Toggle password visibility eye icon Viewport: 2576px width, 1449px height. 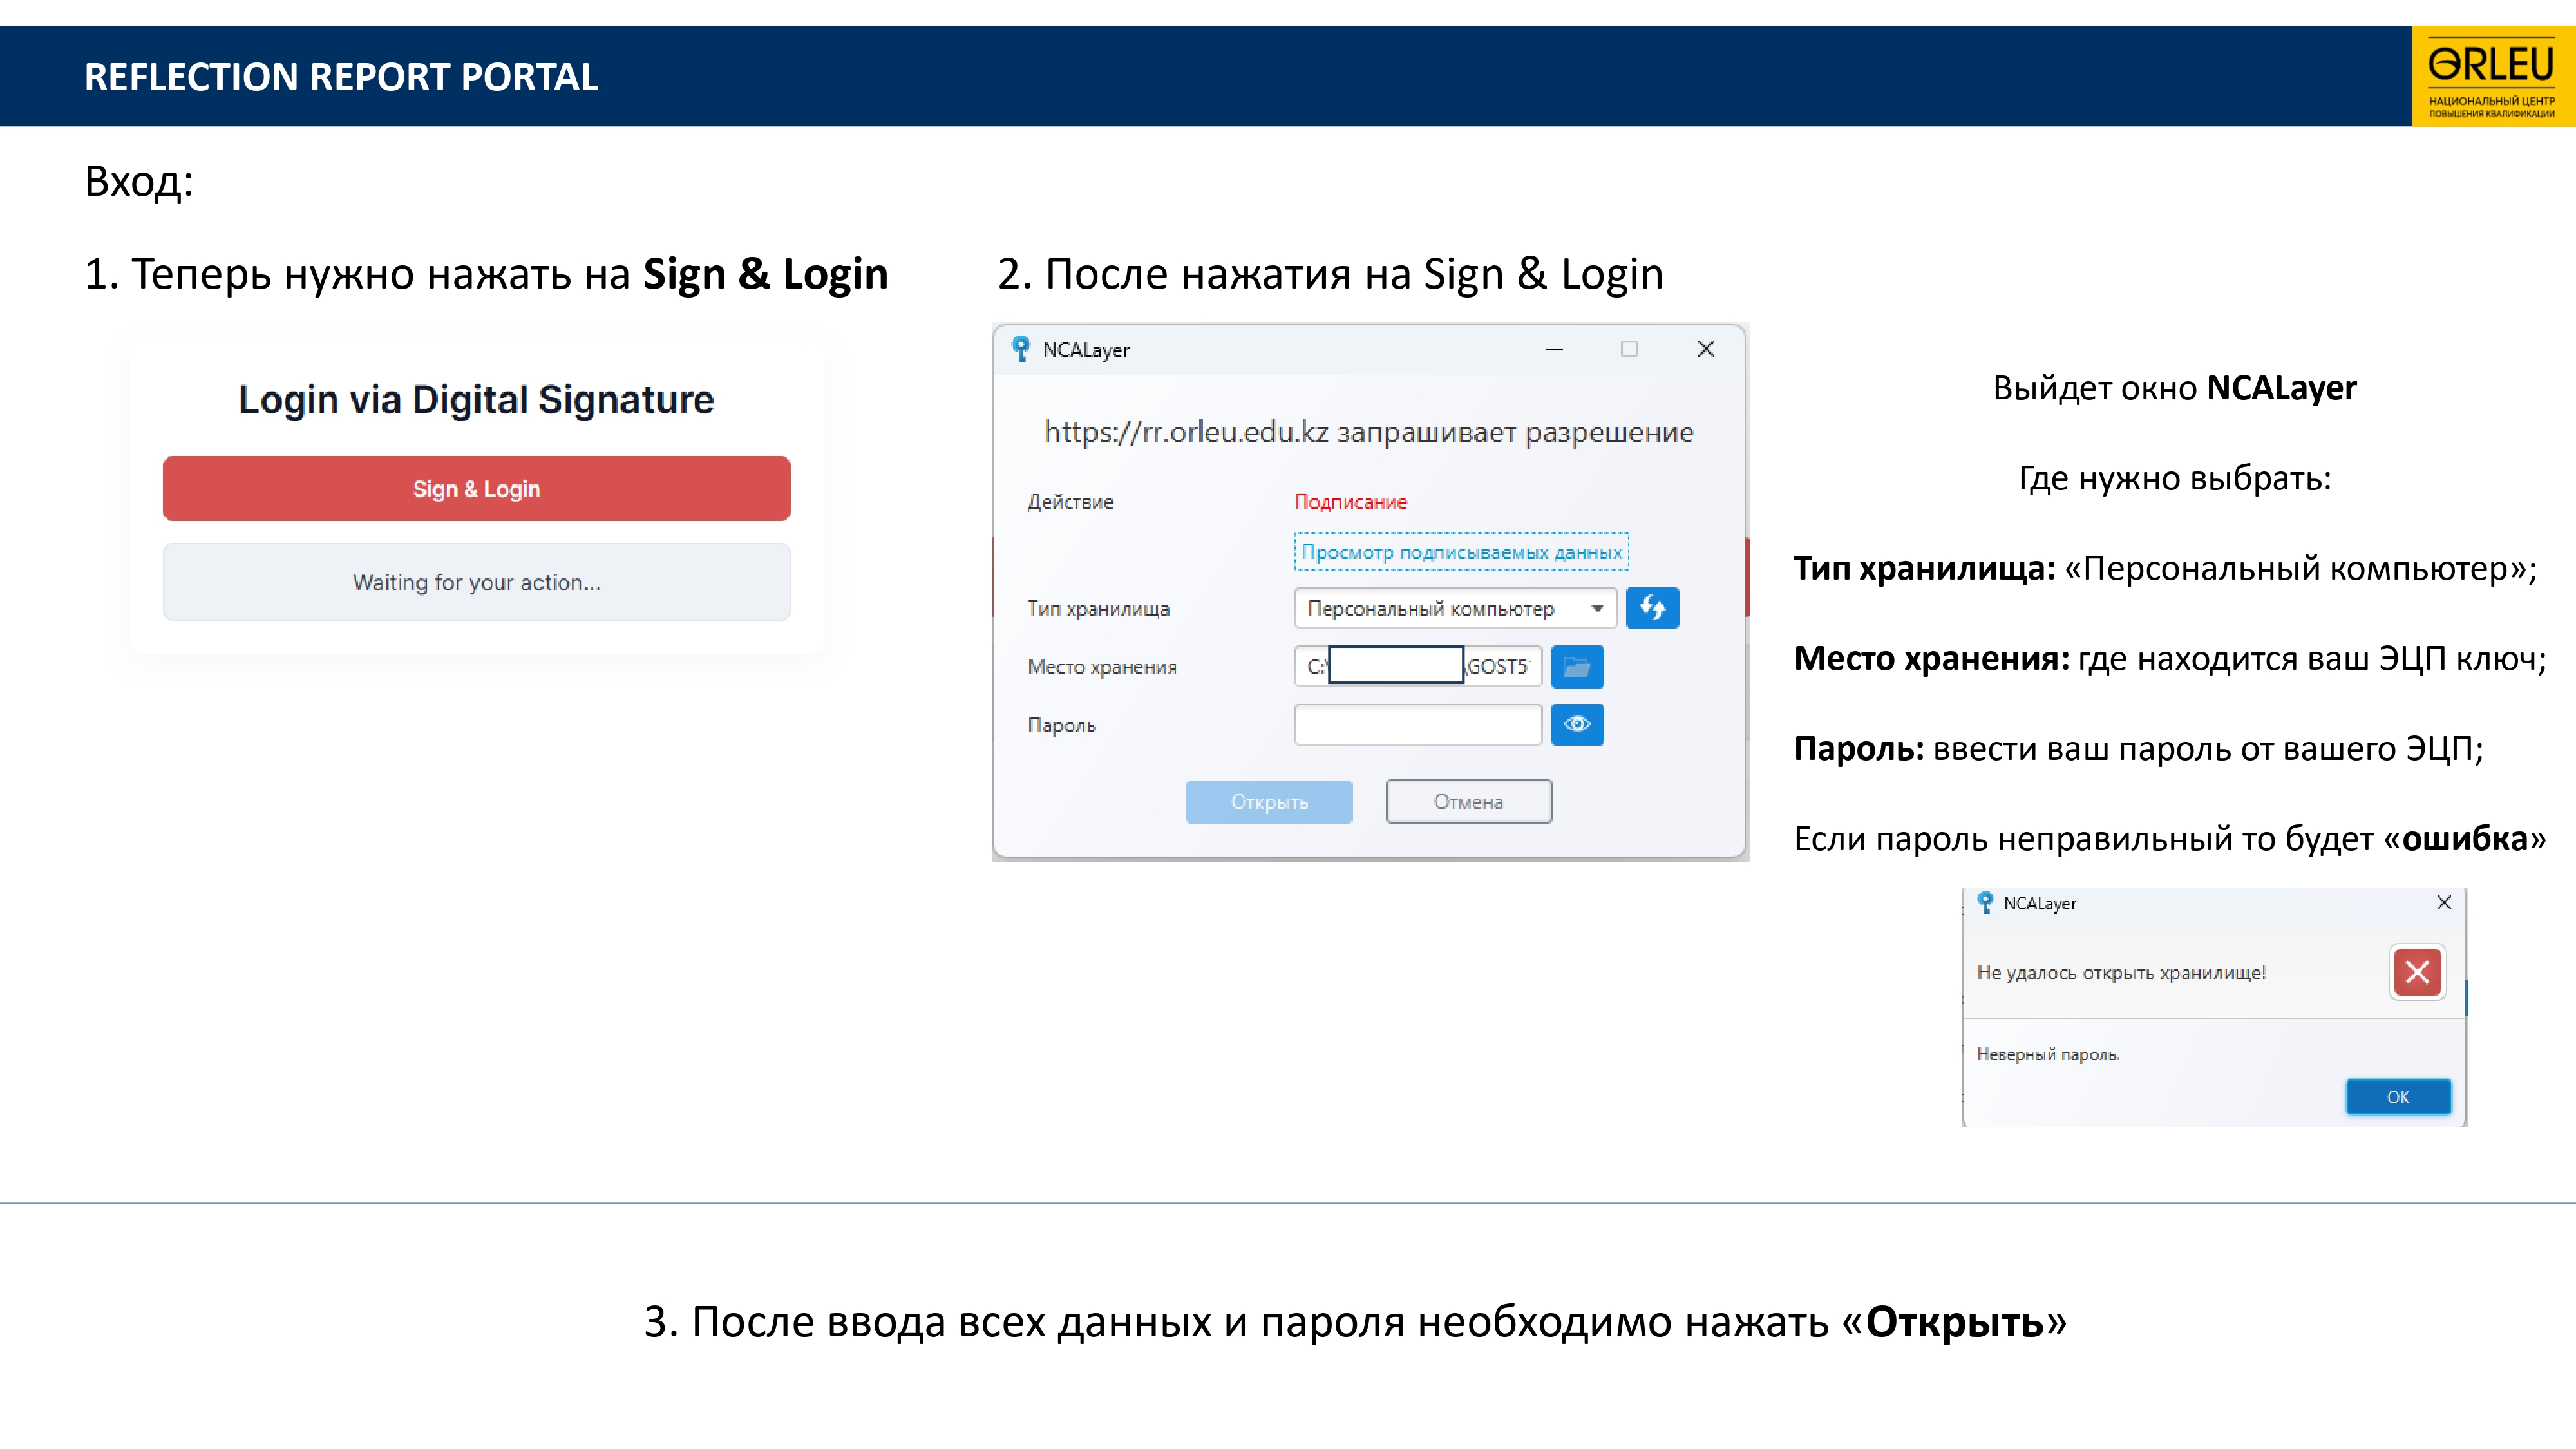[x=1576, y=725]
